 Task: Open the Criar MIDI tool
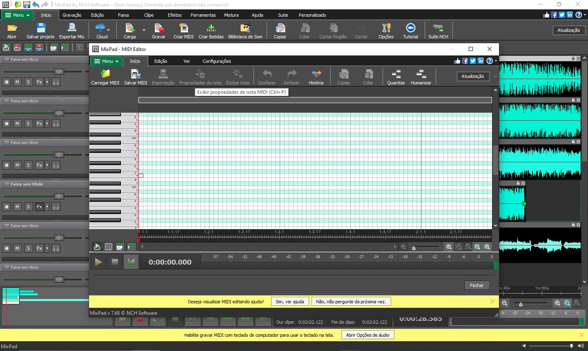point(183,30)
